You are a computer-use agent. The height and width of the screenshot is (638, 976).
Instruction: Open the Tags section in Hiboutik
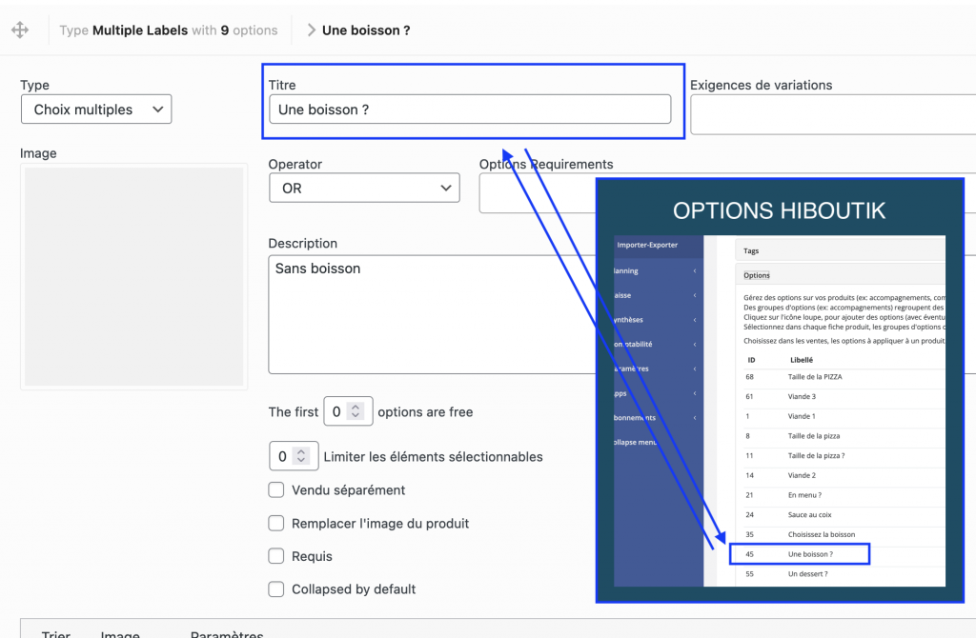[x=752, y=251]
